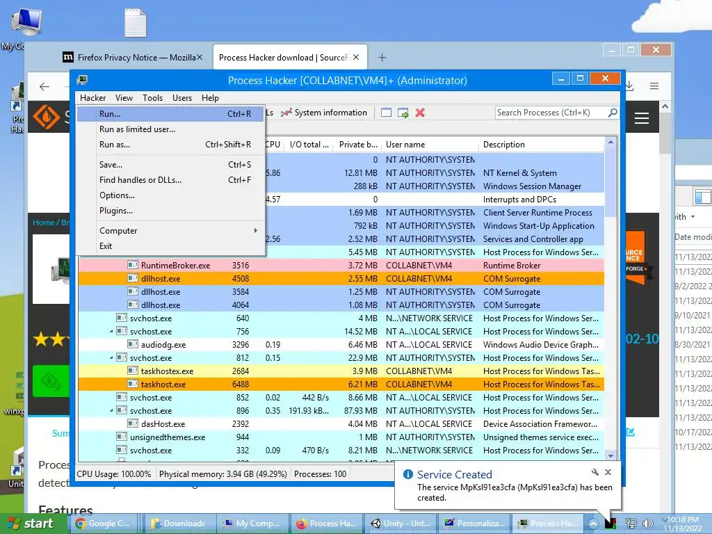
Task: Sort by I/O total column header
Action: (x=309, y=145)
